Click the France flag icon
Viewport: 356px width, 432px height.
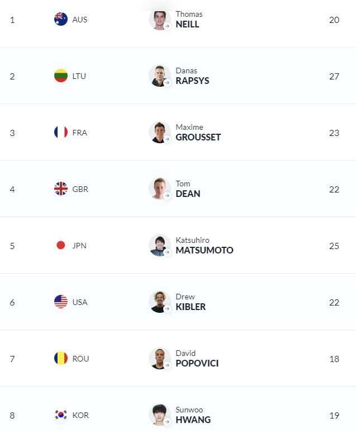pyautogui.click(x=61, y=132)
